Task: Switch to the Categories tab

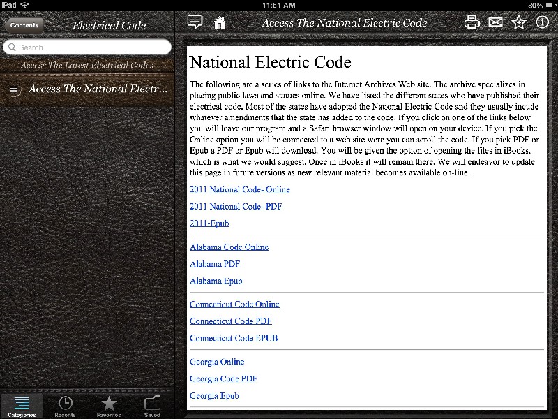Action: [x=22, y=406]
